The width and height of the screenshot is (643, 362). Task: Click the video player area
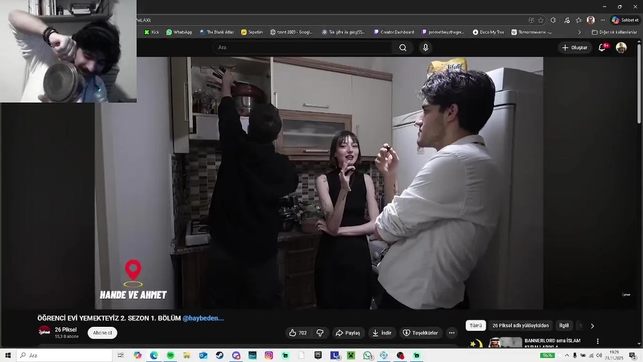click(x=319, y=183)
